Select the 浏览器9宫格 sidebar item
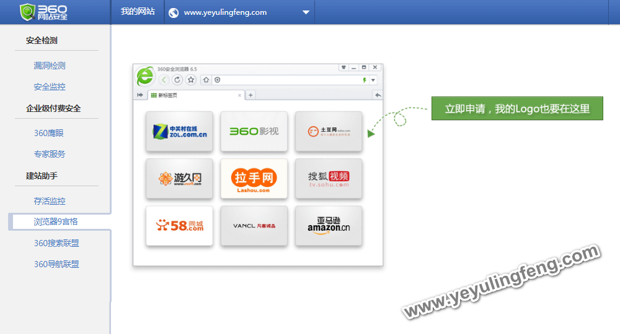 point(60,221)
